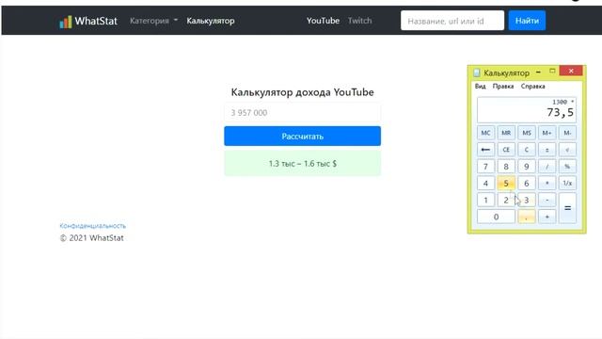The image size is (602, 339).
Task: Click the 2 key in Calculator
Action: coord(506,200)
